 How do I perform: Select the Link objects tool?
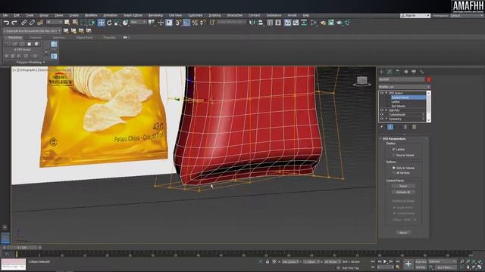click(x=23, y=23)
